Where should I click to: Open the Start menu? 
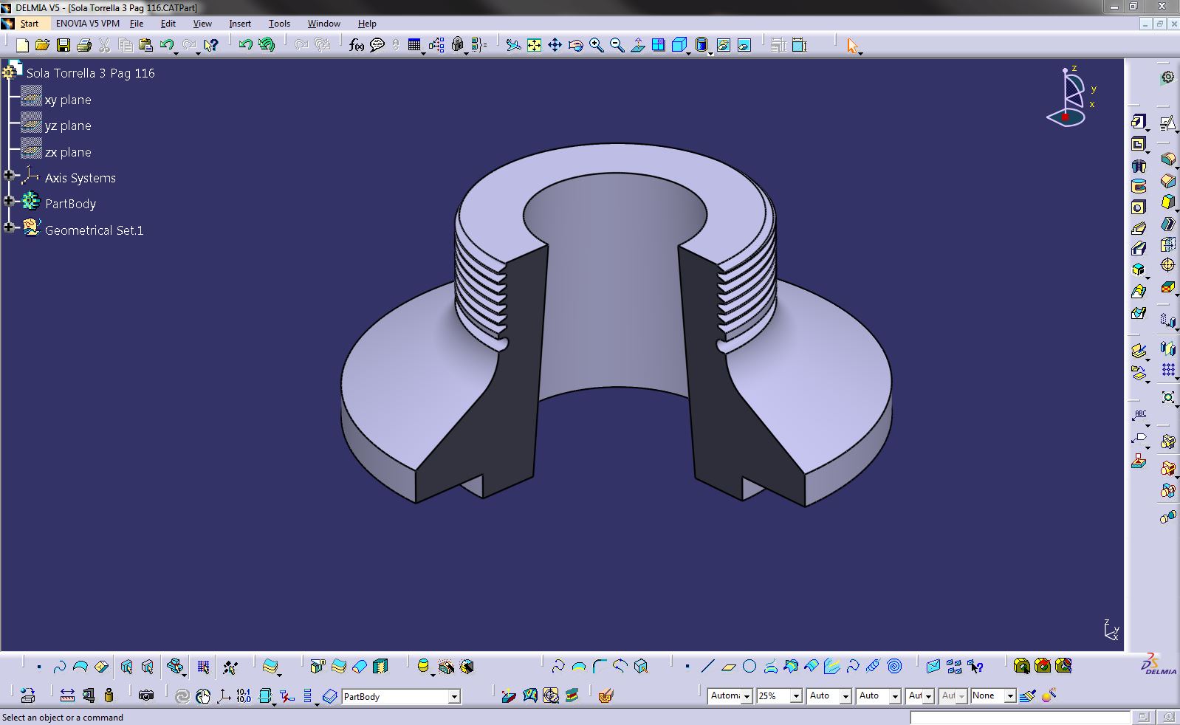(29, 24)
